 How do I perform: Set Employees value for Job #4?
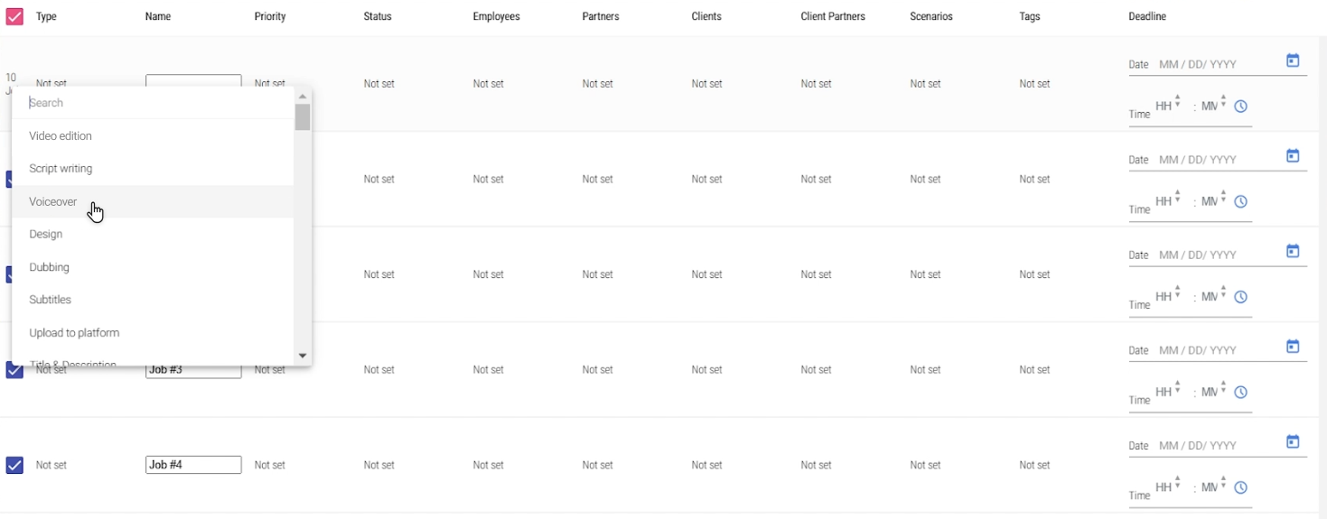coord(488,466)
